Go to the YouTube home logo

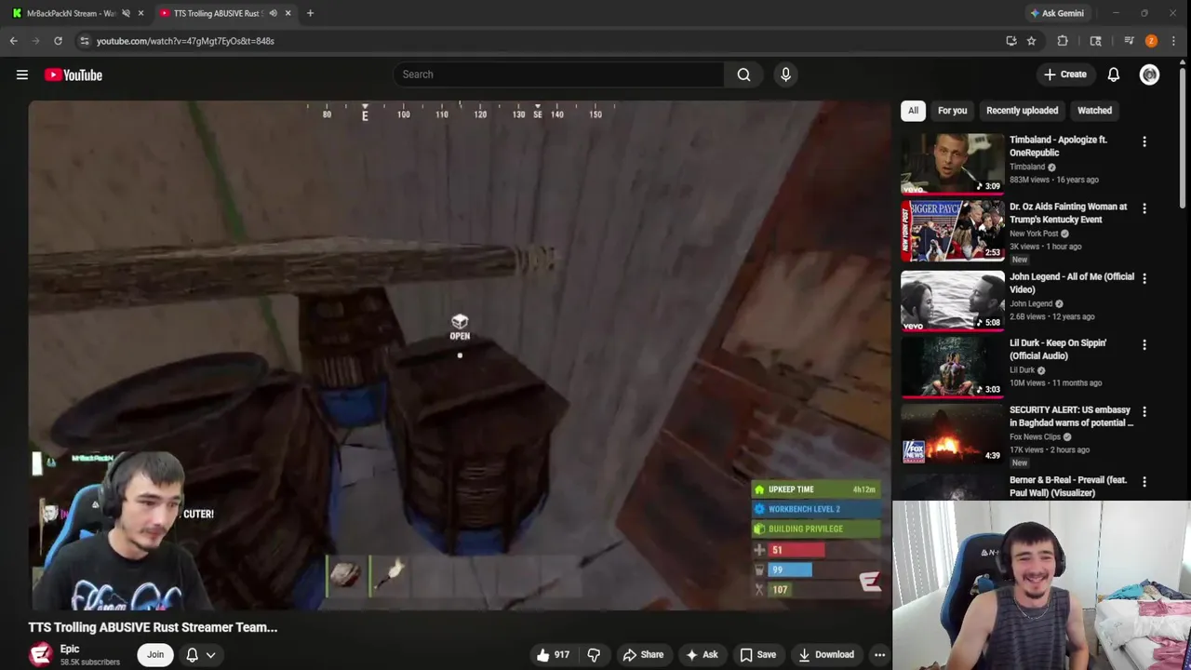tap(74, 74)
